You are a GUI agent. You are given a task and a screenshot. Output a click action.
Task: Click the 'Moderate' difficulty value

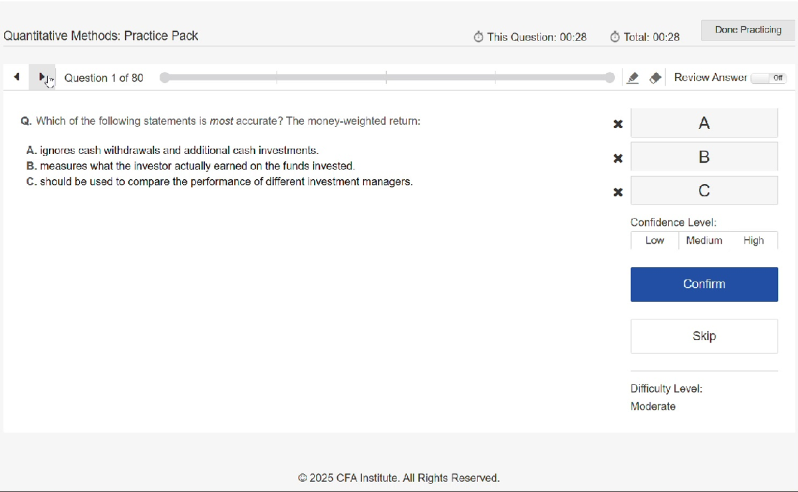pyautogui.click(x=653, y=406)
